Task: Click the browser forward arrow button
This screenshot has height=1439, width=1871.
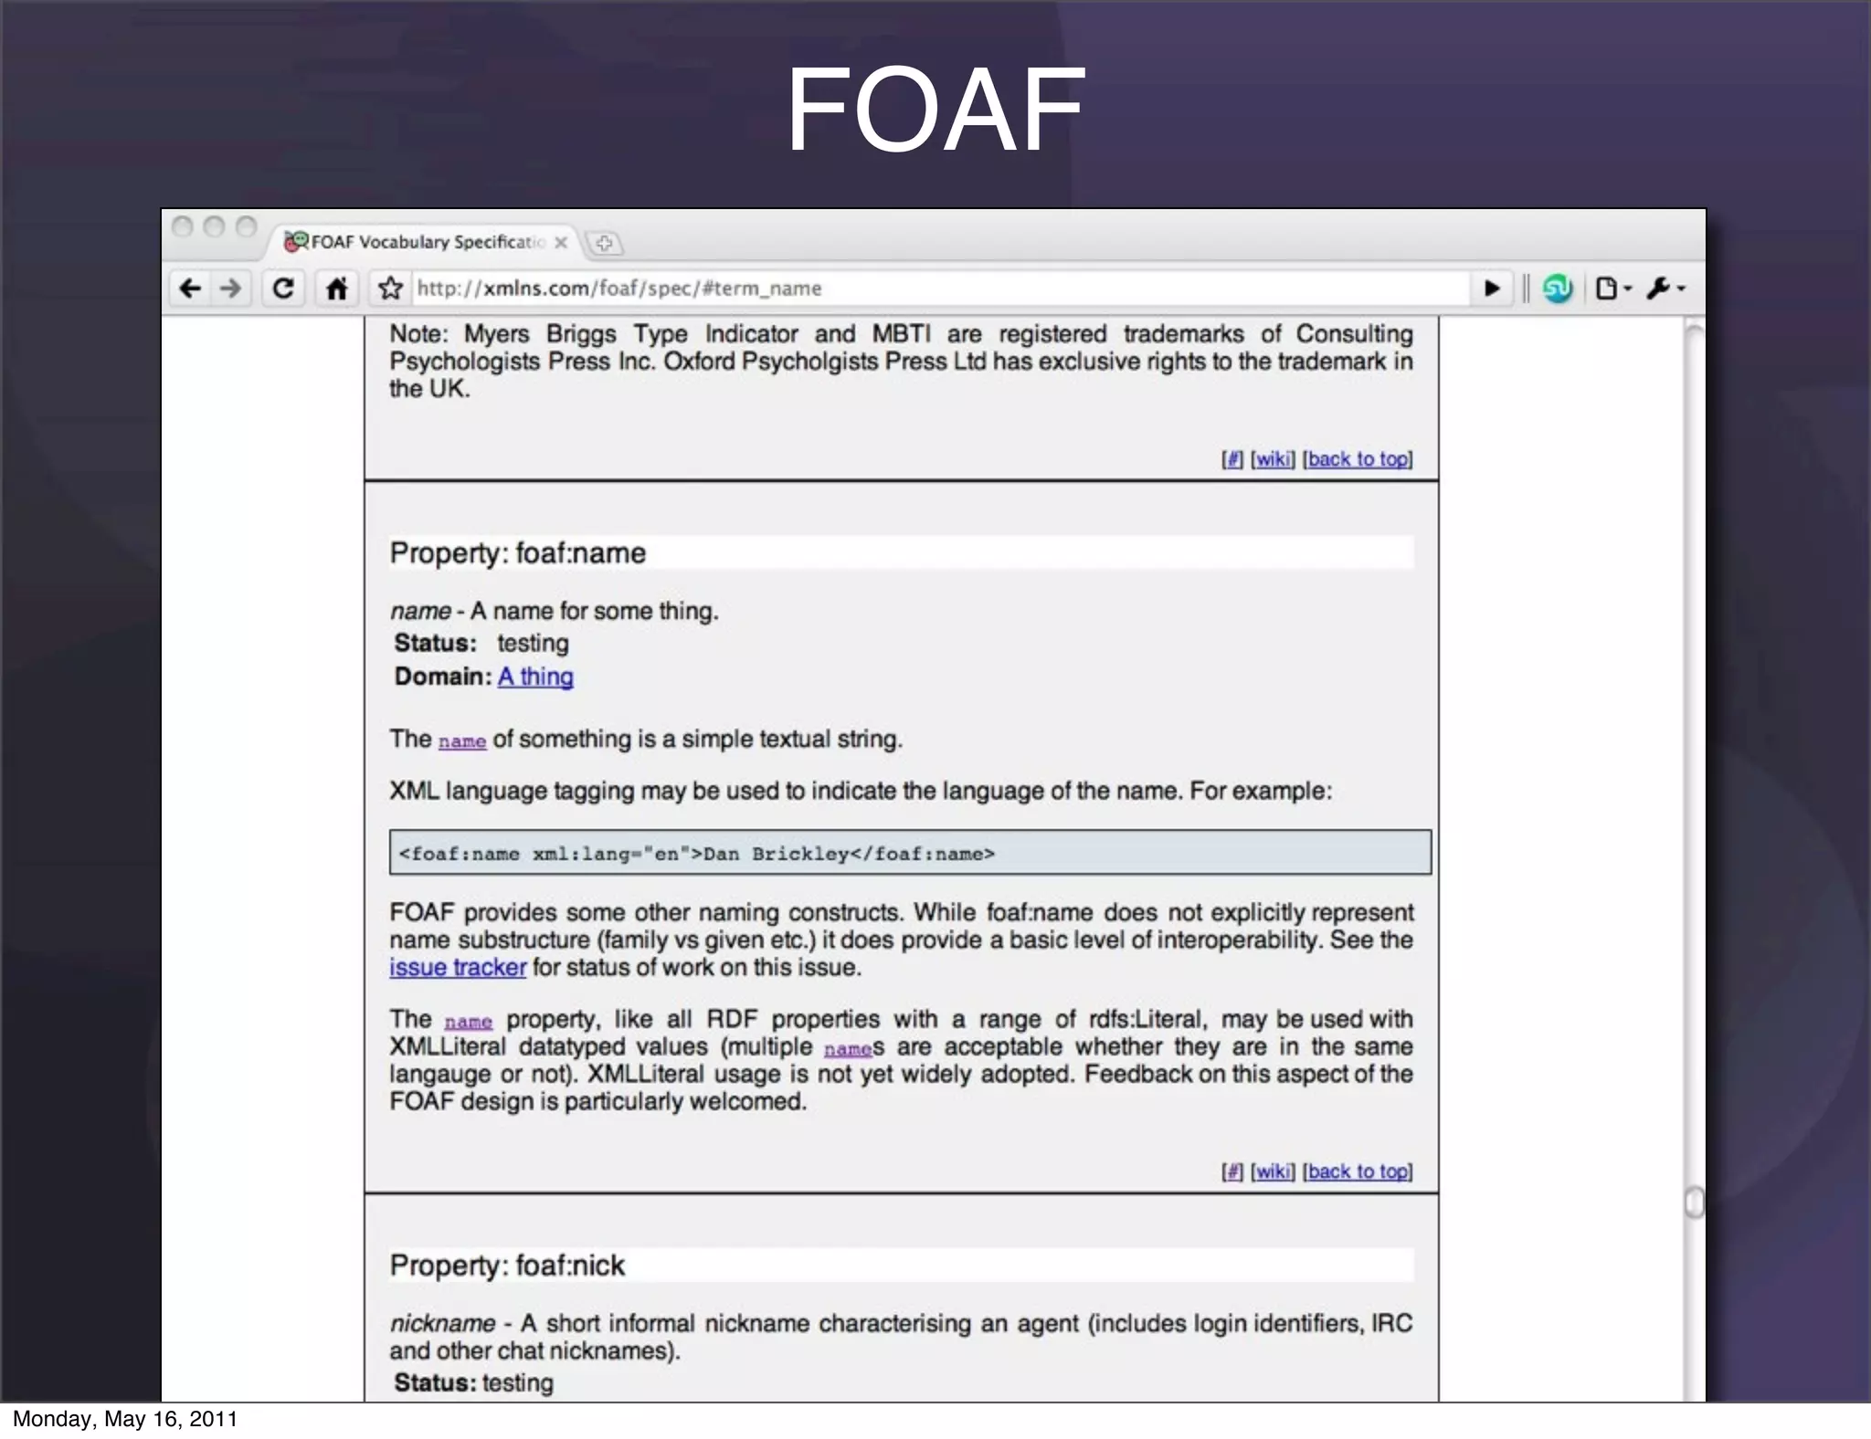Action: (231, 289)
